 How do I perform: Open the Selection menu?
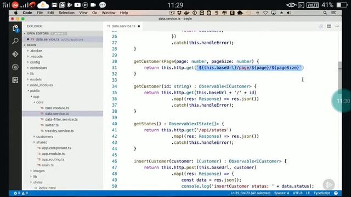click(66, 13)
